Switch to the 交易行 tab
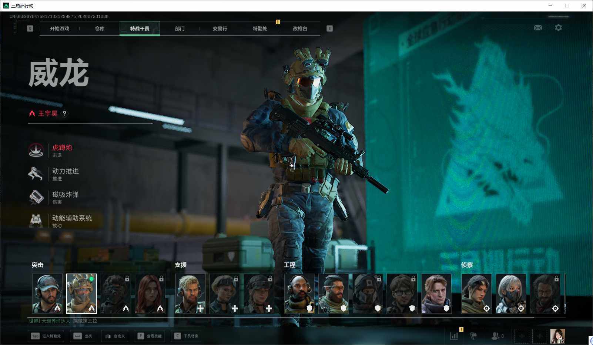593x345 pixels. pos(220,29)
